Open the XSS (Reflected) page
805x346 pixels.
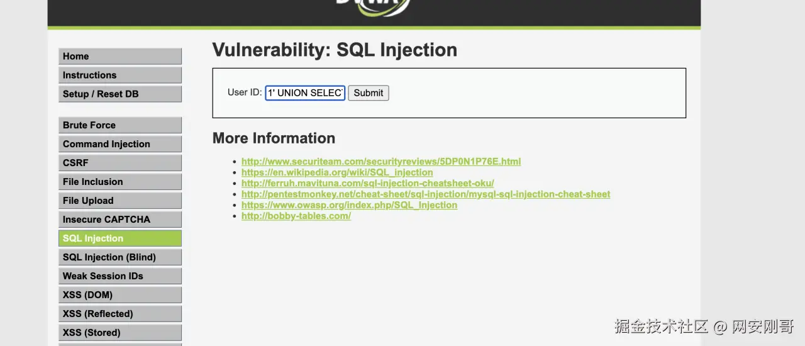coord(119,314)
